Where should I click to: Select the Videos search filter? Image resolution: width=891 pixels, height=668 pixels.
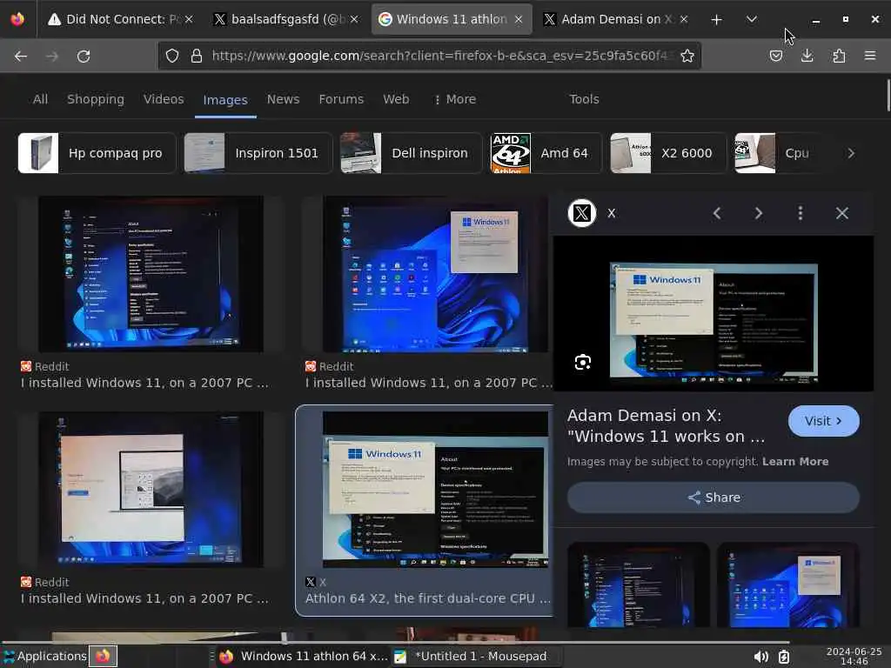[164, 99]
